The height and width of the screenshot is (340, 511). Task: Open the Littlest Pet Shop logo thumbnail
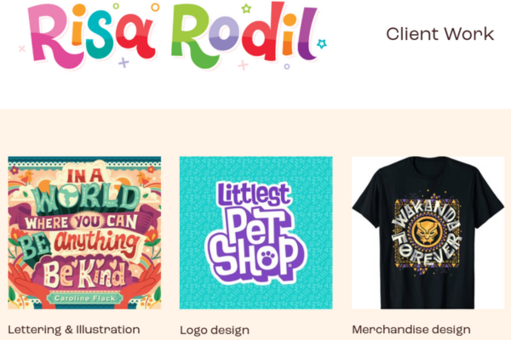click(255, 233)
